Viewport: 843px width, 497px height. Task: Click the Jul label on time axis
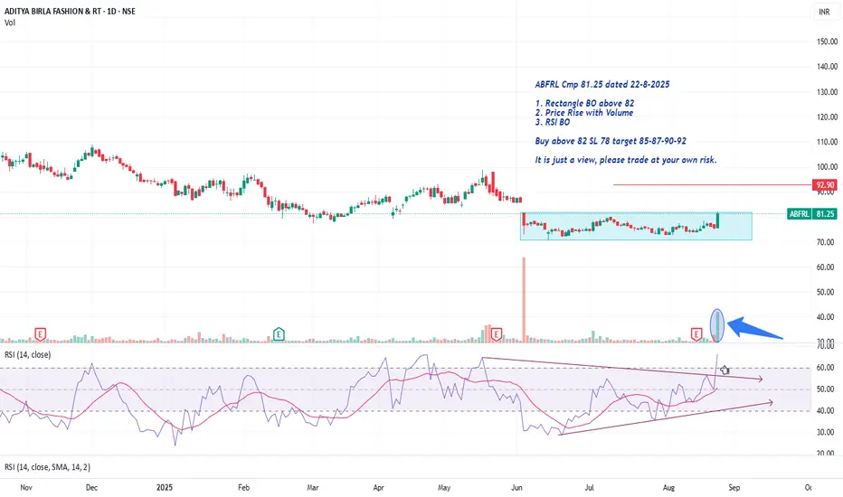point(589,488)
